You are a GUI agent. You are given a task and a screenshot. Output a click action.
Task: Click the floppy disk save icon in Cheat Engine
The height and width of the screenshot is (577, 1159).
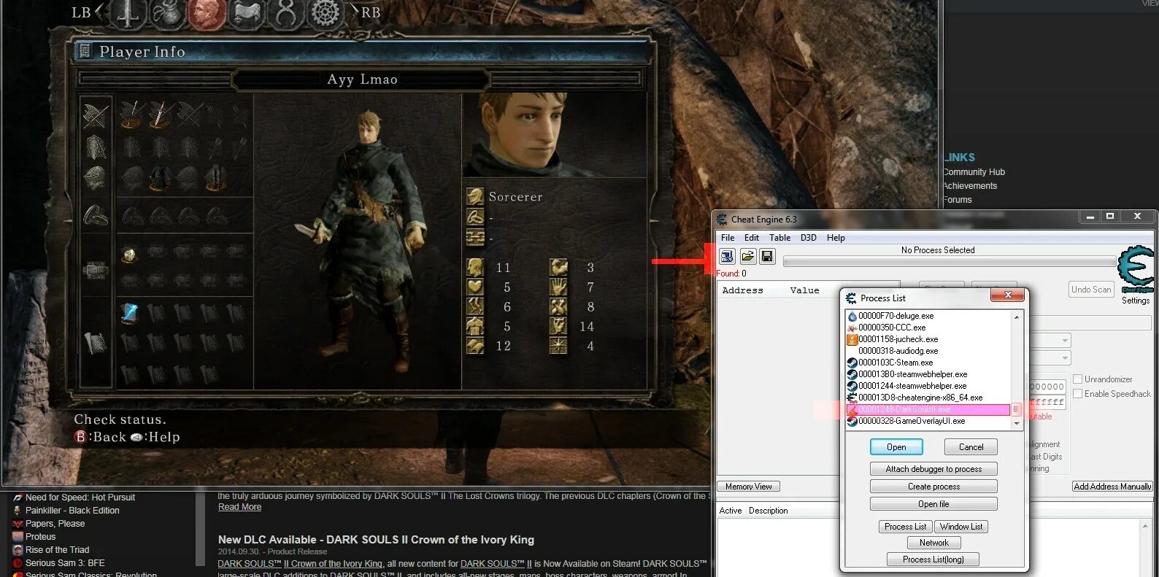(767, 256)
